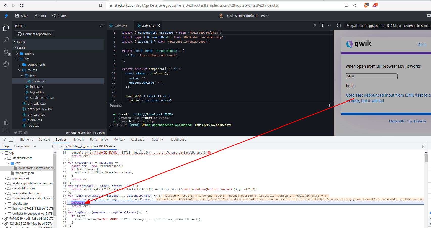The width and height of the screenshot is (431, 228).
Task: Run Prettier code formatting in the editor toolbar
Action: 315,25
